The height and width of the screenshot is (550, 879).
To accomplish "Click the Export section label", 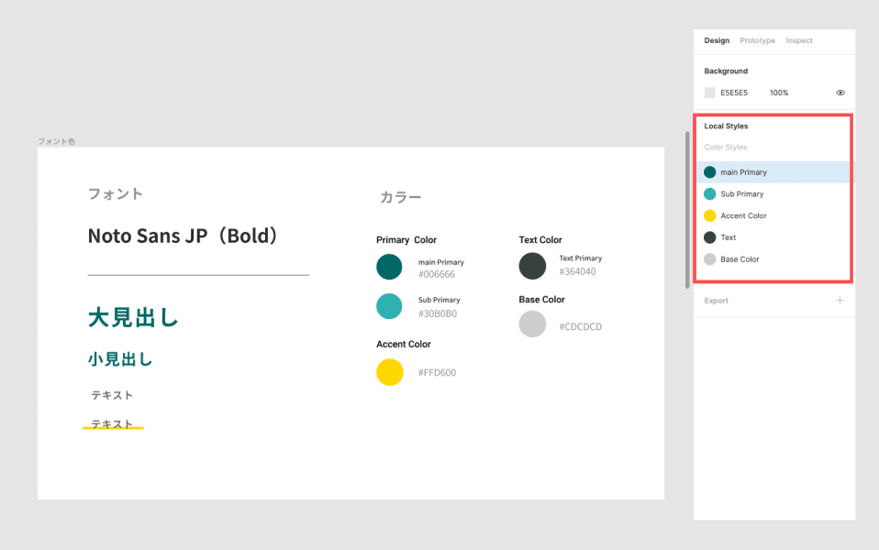I will [x=716, y=301].
